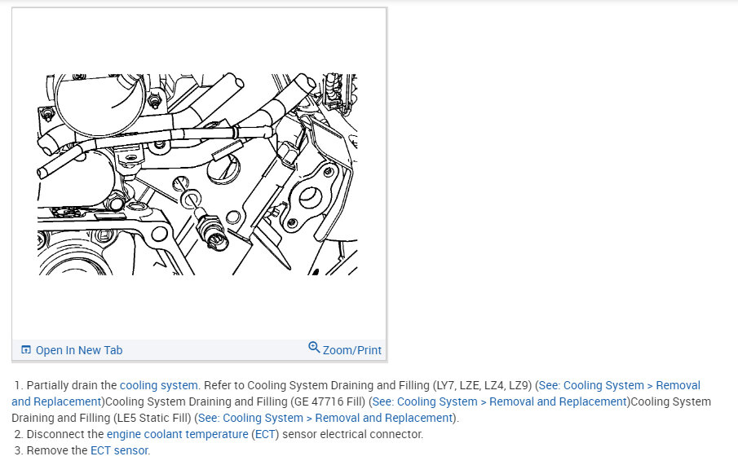Click the water outlet flange gasket in diagram
The height and width of the screenshot is (465, 738).
[x=309, y=196]
